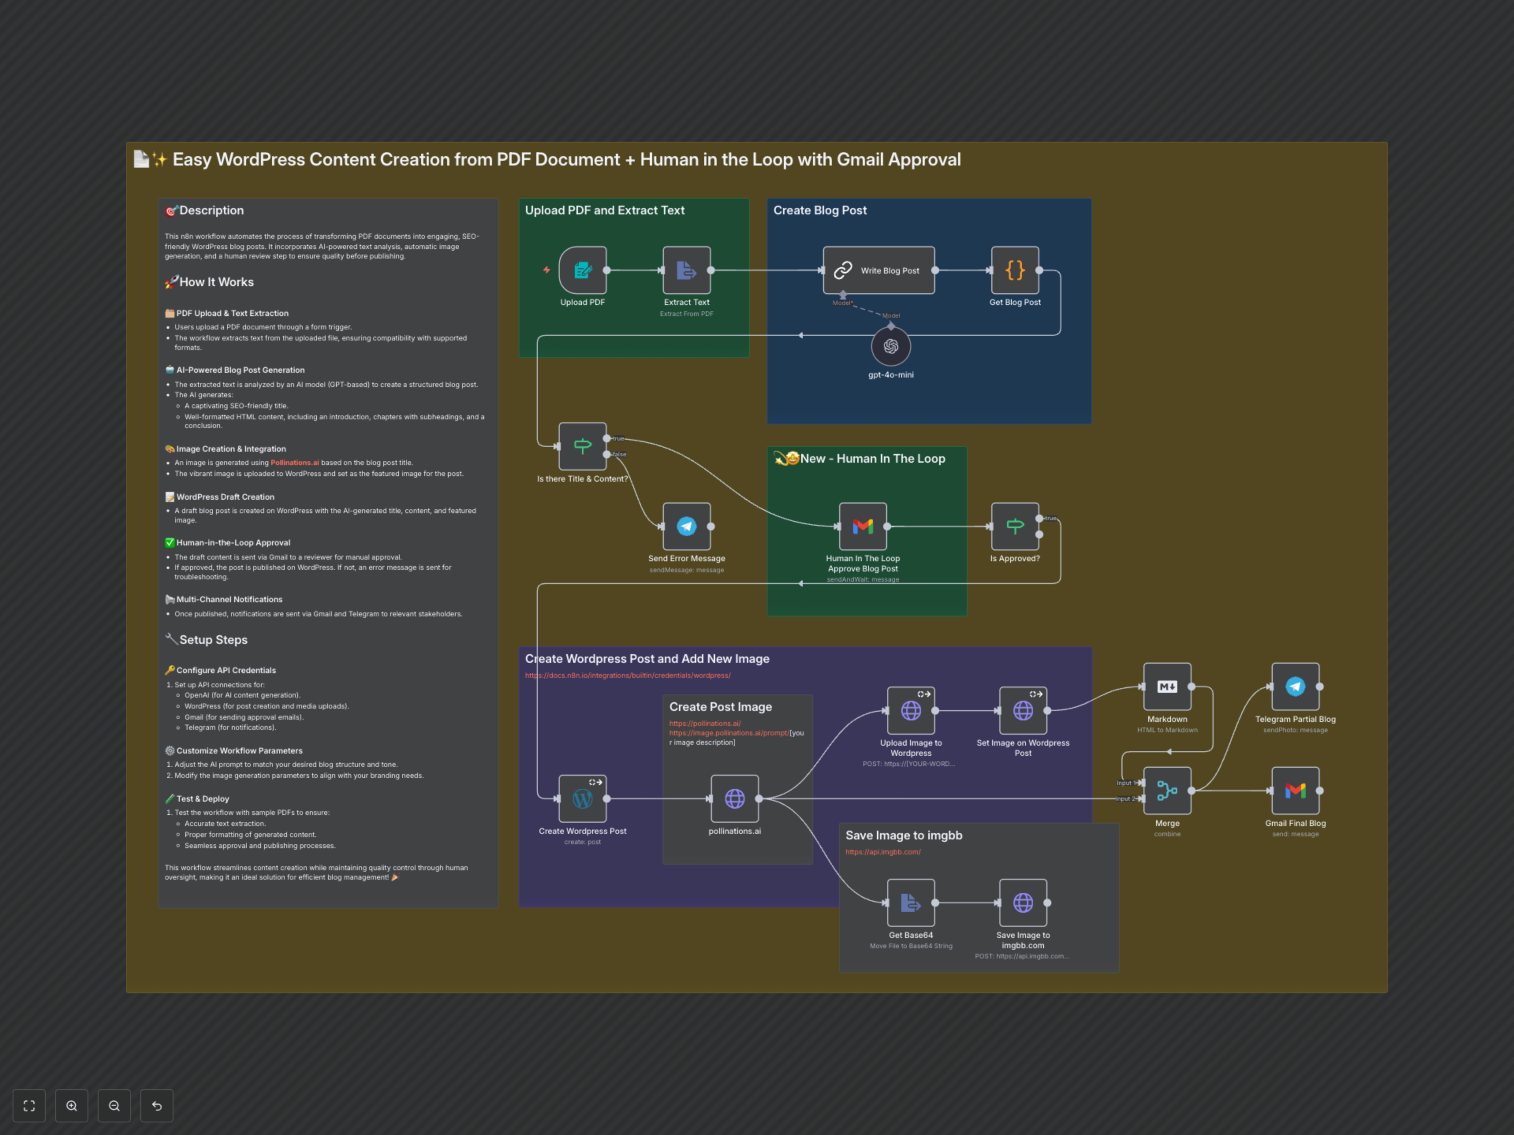1514x1135 pixels.
Task: Click the Markdown node icon
Action: pyautogui.click(x=1167, y=686)
